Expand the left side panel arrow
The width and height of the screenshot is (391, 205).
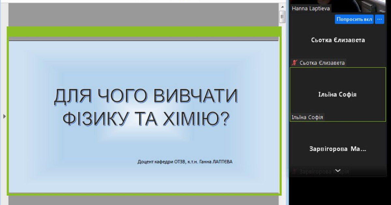coord(4,116)
